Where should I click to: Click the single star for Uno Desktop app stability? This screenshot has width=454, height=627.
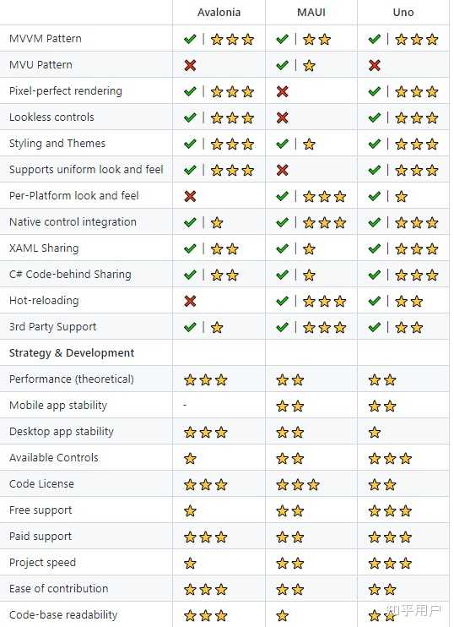(375, 433)
